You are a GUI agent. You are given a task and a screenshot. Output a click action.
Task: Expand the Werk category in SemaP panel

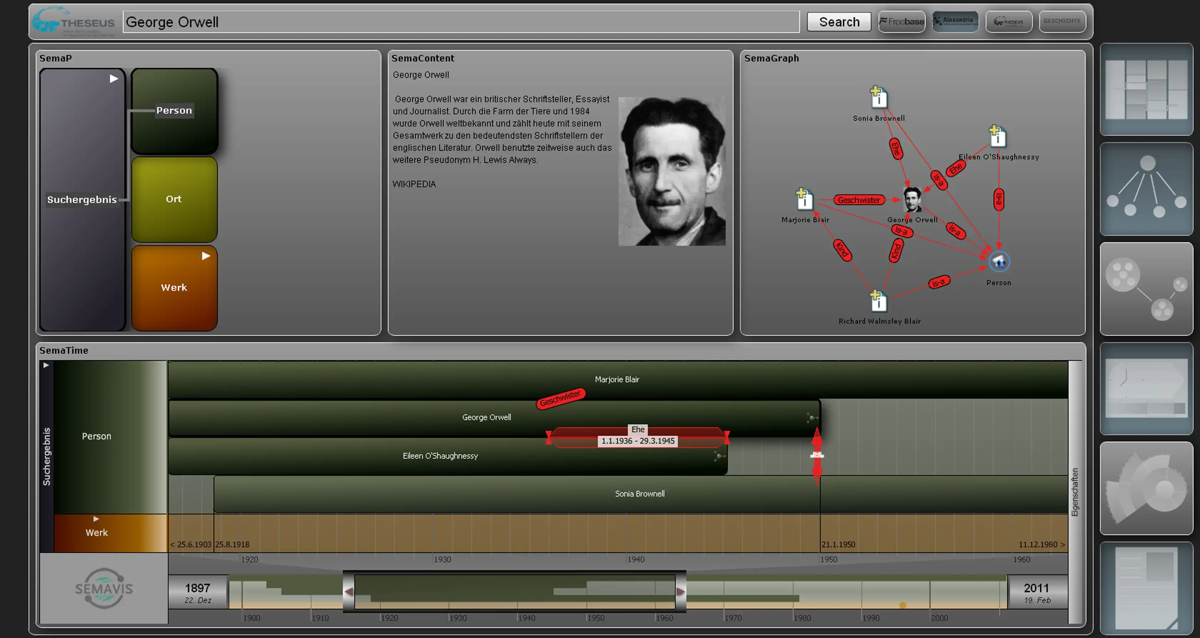[x=204, y=257]
